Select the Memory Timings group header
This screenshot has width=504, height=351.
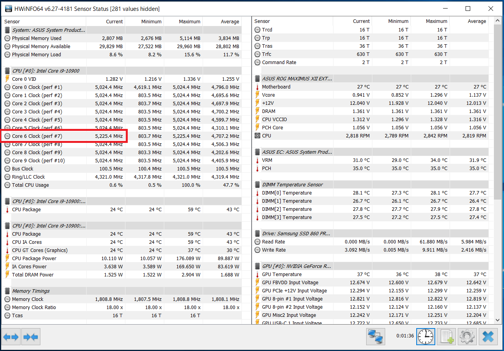tap(122, 291)
